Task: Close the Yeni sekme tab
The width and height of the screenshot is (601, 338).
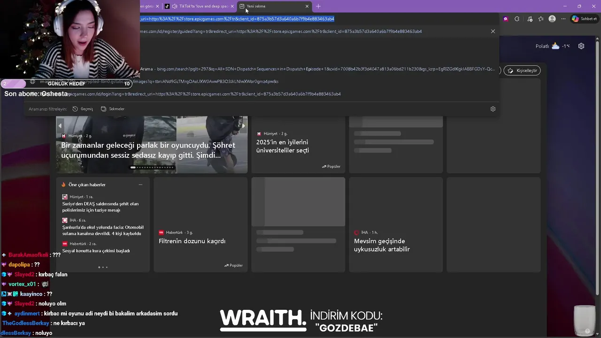Action: [x=307, y=6]
